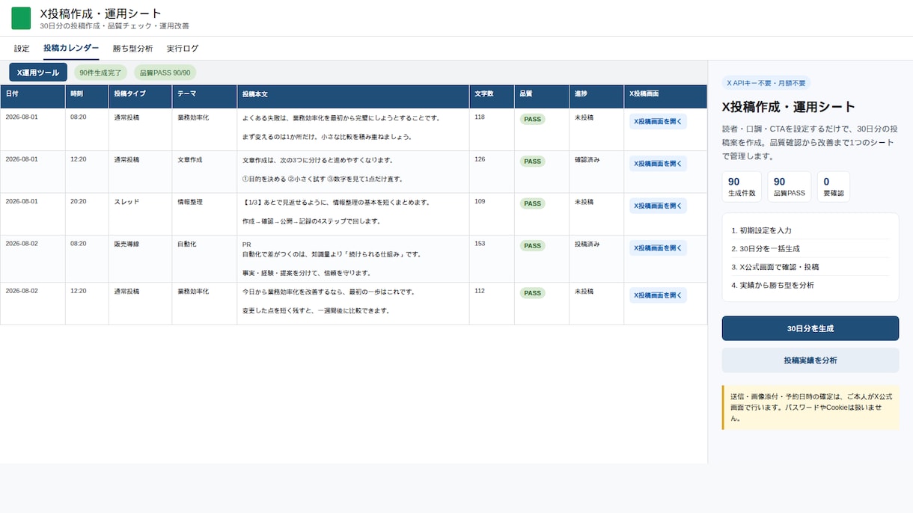Click PASS badge in the 文字数 118 row
Screen dimensions: 913x513
pos(532,119)
